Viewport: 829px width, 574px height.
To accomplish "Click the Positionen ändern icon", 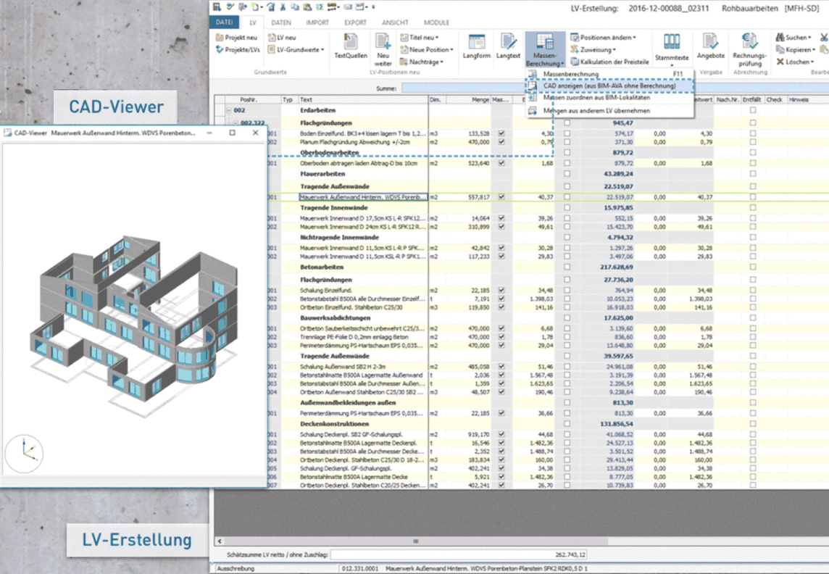I will pyautogui.click(x=575, y=38).
